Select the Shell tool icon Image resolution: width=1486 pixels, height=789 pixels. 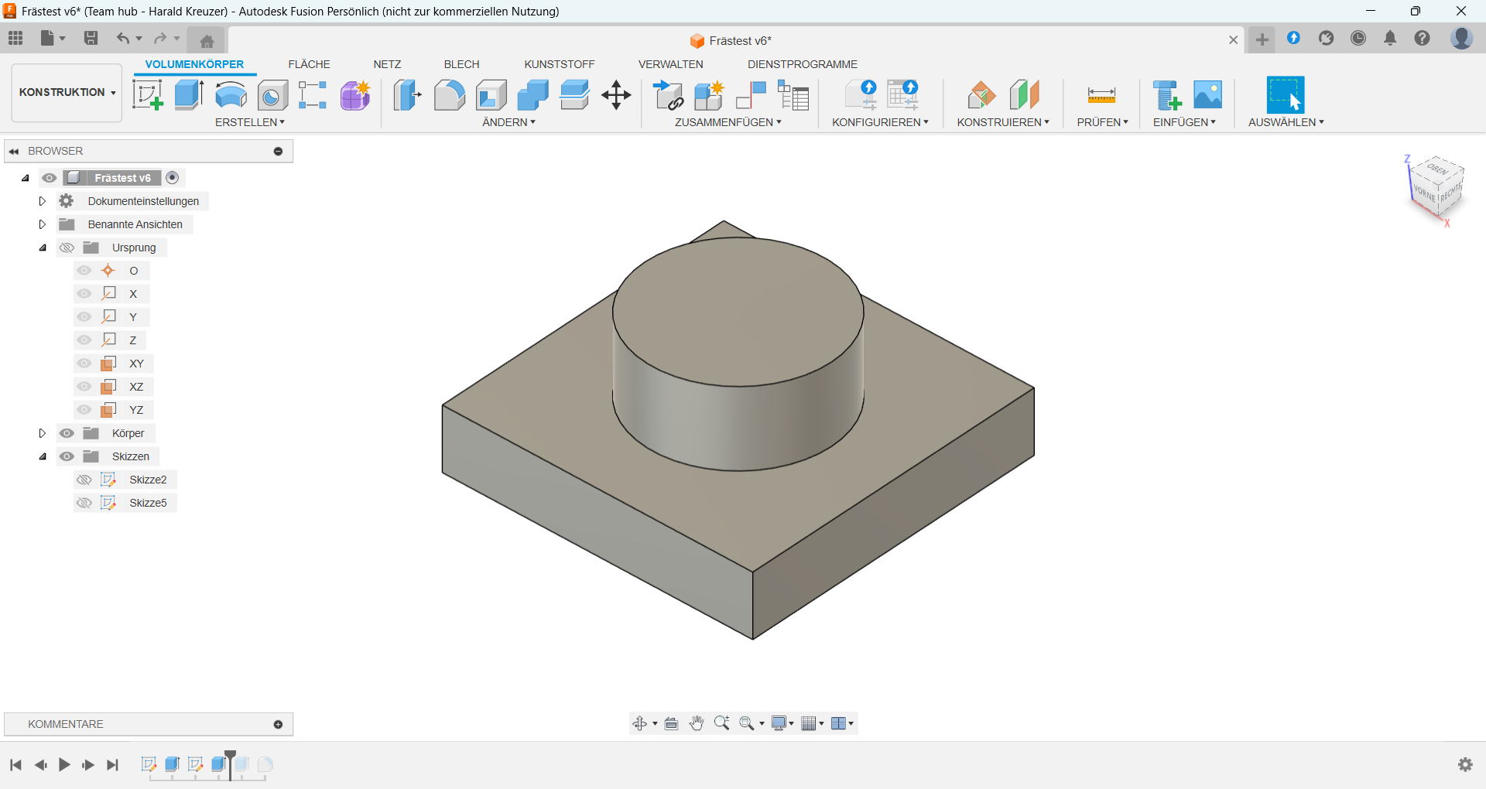[491, 95]
